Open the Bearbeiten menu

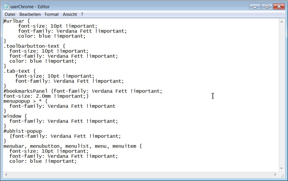tap(30, 14)
